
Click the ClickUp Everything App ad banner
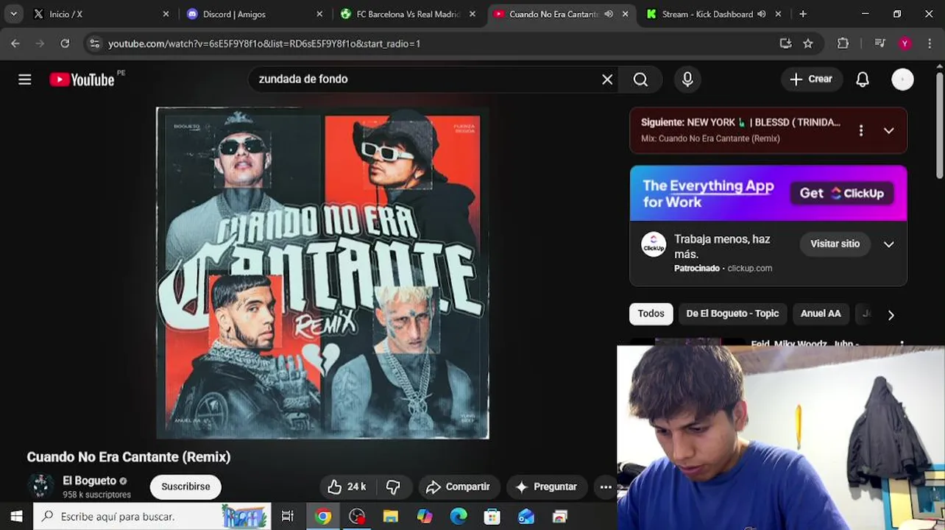768,193
